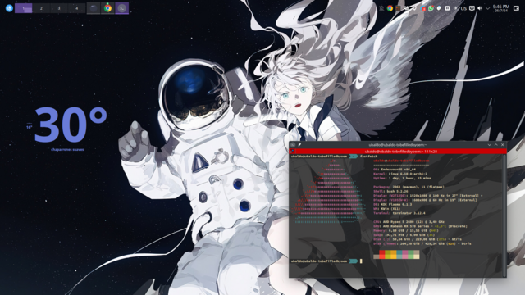Click the red swatch in fastfetch palette

(382, 254)
